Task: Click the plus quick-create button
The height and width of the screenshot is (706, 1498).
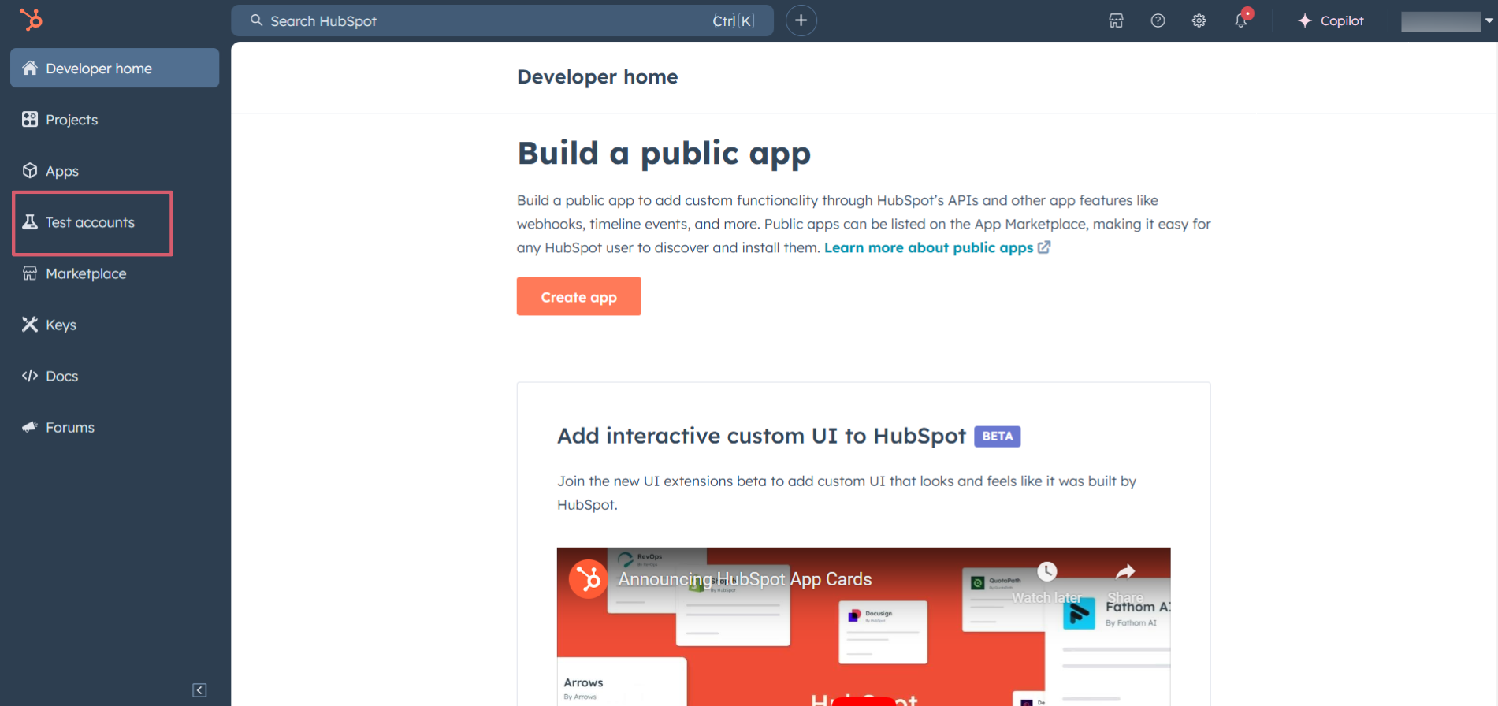Action: click(x=801, y=20)
